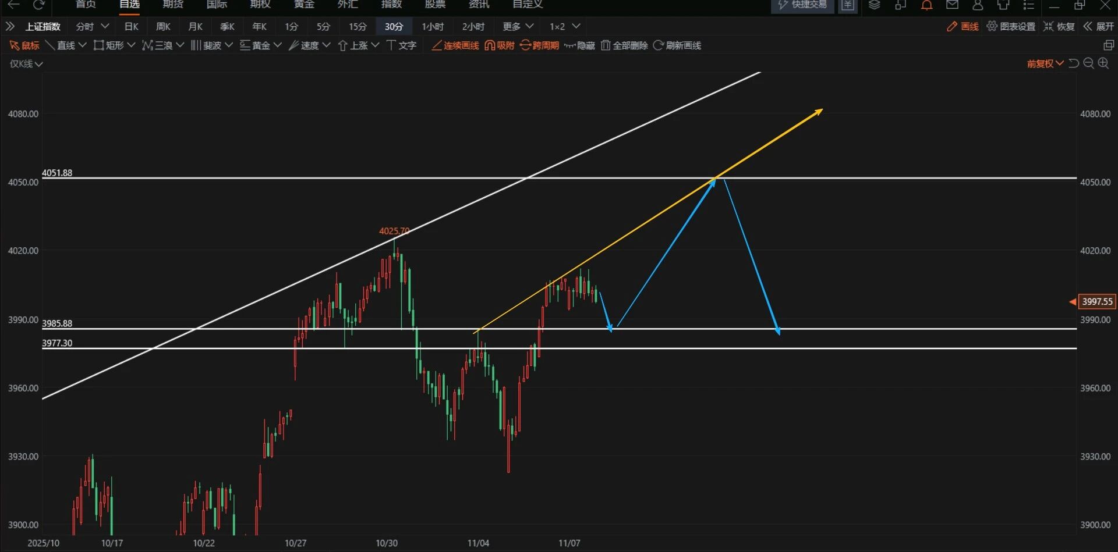Click the 全部删除 trash icon

[x=606, y=45]
